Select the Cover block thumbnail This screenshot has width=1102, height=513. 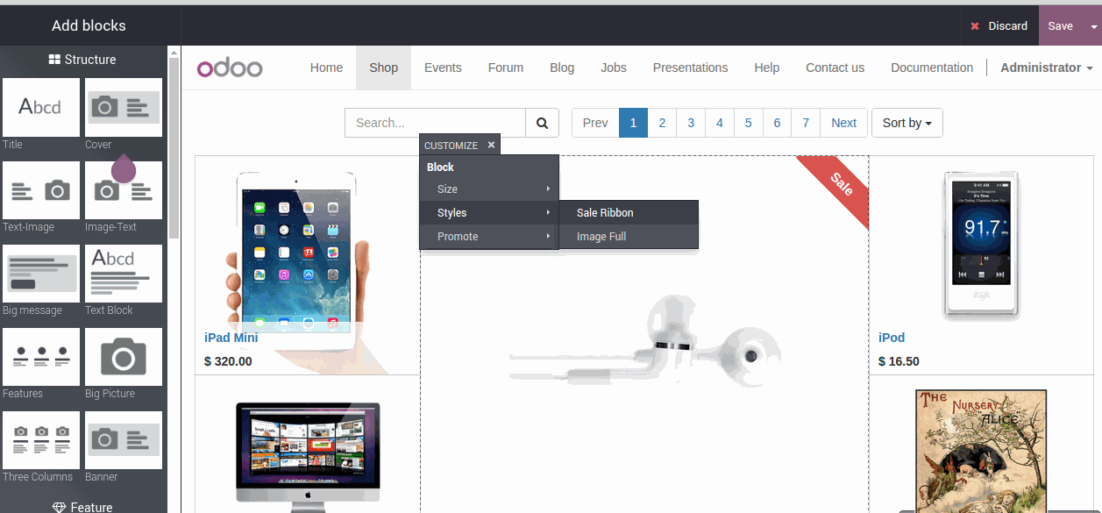(x=124, y=108)
